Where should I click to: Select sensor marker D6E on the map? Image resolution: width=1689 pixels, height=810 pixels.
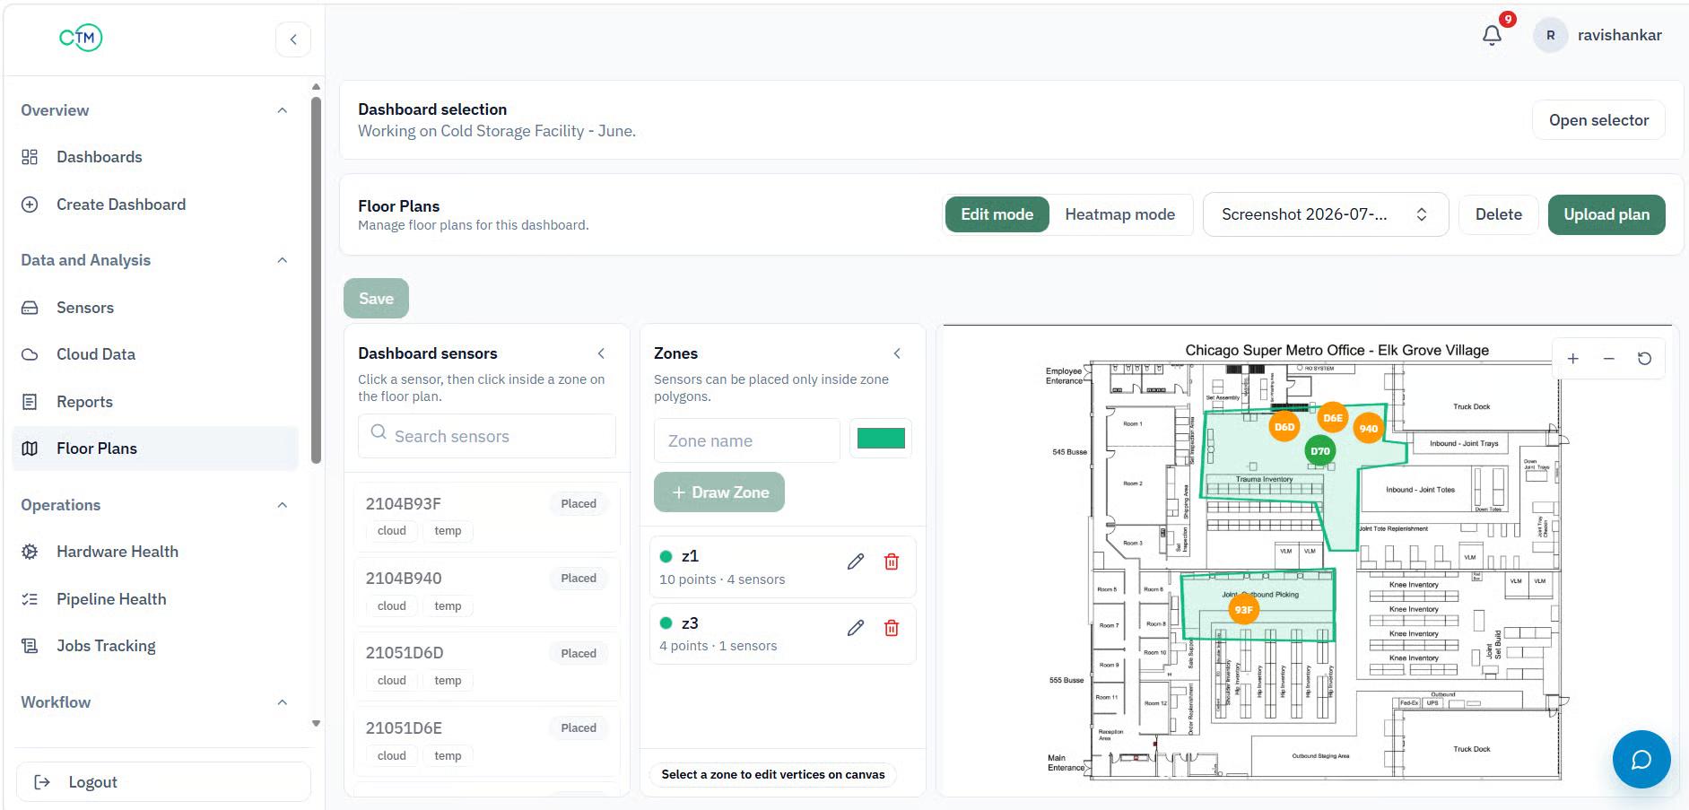1333,418
